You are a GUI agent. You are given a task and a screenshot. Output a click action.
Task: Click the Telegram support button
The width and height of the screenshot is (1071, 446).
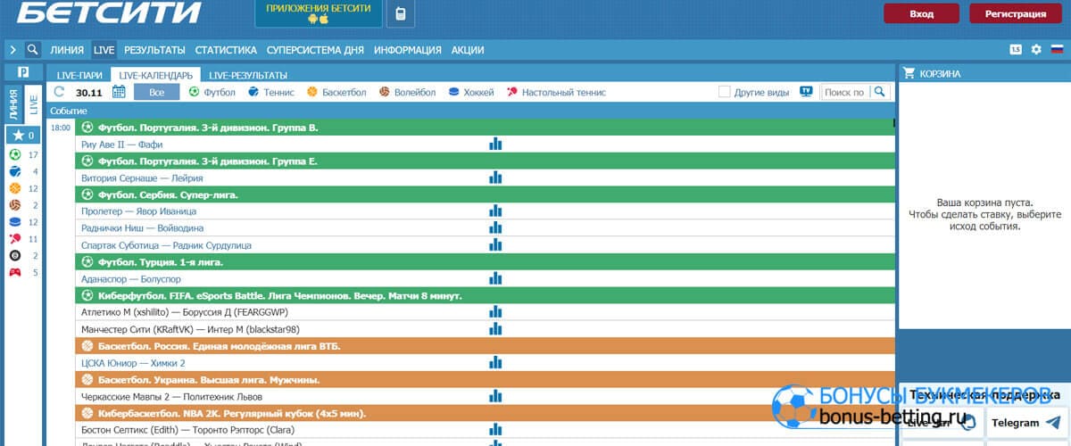[1027, 423]
